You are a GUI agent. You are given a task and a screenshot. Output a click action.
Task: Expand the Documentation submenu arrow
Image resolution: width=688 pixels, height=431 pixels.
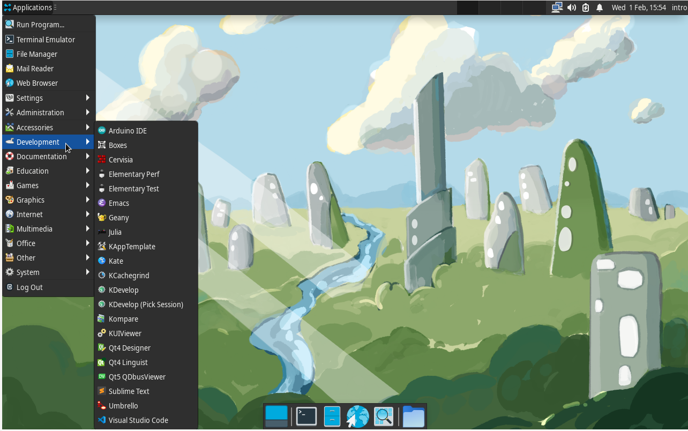click(x=87, y=156)
